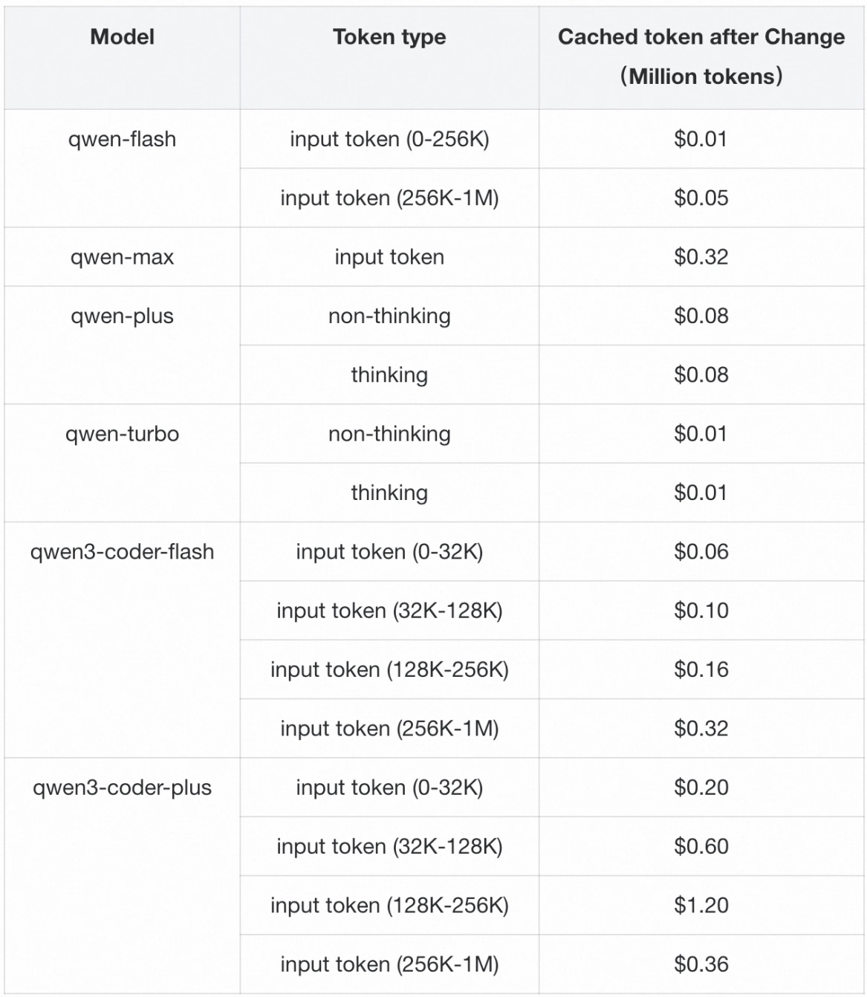Click the $0.20 price cell

point(701,787)
